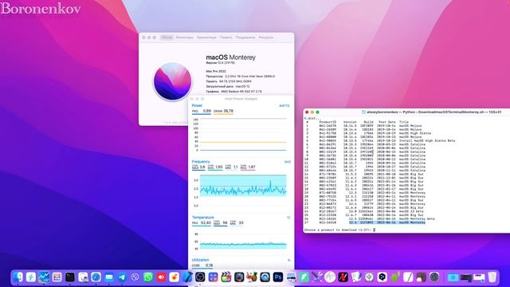Click the GHZ unit label in Frequency section
The height and width of the screenshot is (287, 510).
288,162
